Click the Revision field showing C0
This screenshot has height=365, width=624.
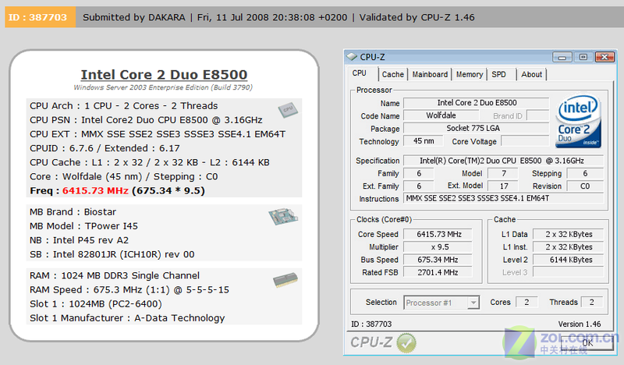pos(585,186)
